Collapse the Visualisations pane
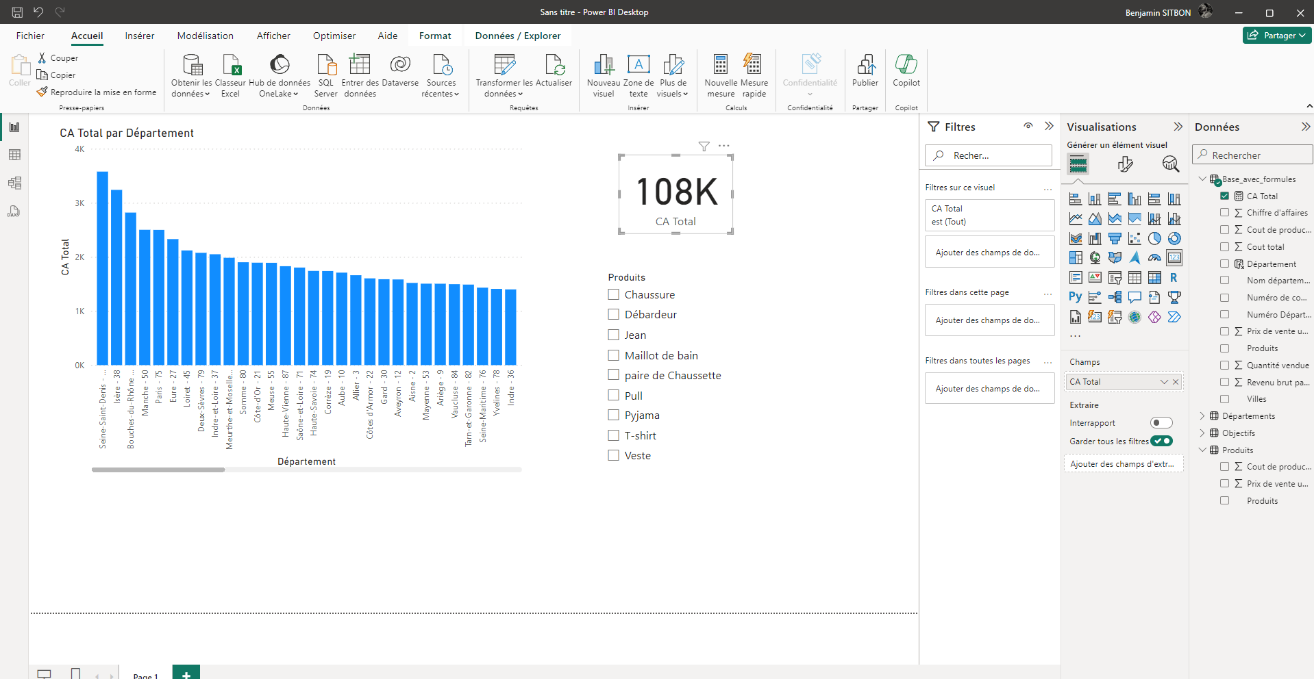Image resolution: width=1314 pixels, height=679 pixels. 1178,127
